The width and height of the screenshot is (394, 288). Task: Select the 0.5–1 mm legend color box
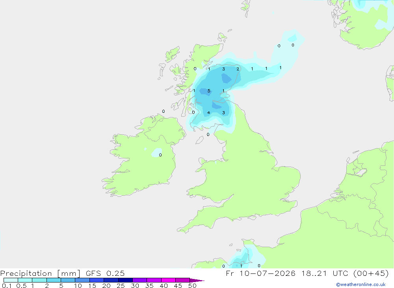[25, 280]
